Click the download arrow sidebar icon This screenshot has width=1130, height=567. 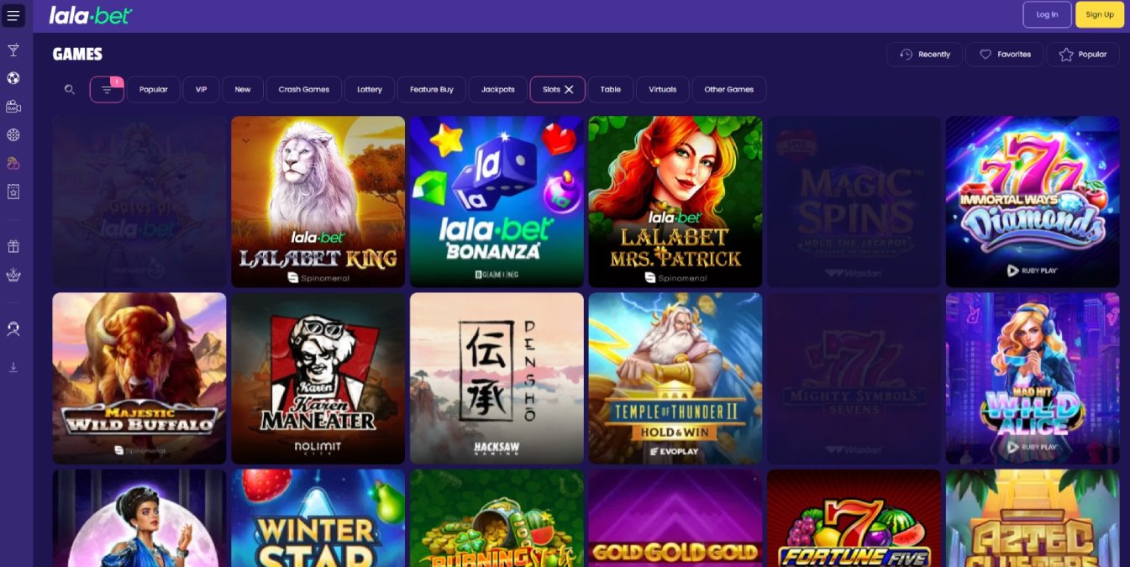(13, 367)
